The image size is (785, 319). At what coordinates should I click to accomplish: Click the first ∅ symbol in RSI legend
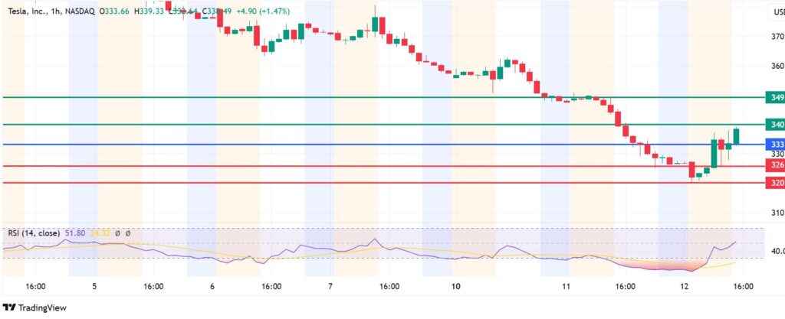point(118,233)
